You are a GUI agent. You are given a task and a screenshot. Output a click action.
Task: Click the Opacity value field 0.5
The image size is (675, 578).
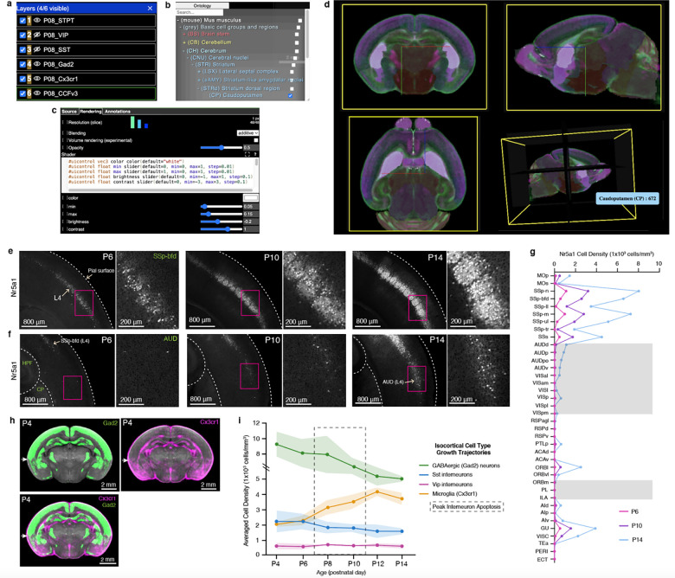pyautogui.click(x=251, y=148)
